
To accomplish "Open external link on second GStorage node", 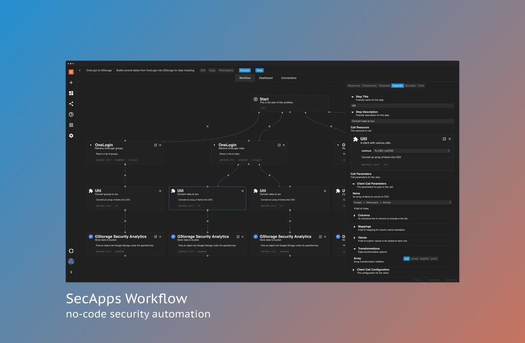I will pyautogui.click(x=238, y=237).
